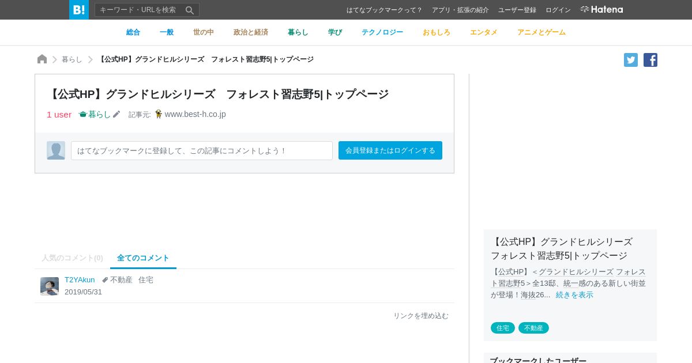The height and width of the screenshot is (363, 692).
Task: Open アプリ・拡張の紹介 link
Action: pos(460,10)
